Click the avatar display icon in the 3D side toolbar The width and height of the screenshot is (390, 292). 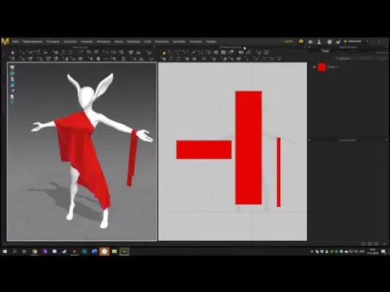tap(12, 79)
